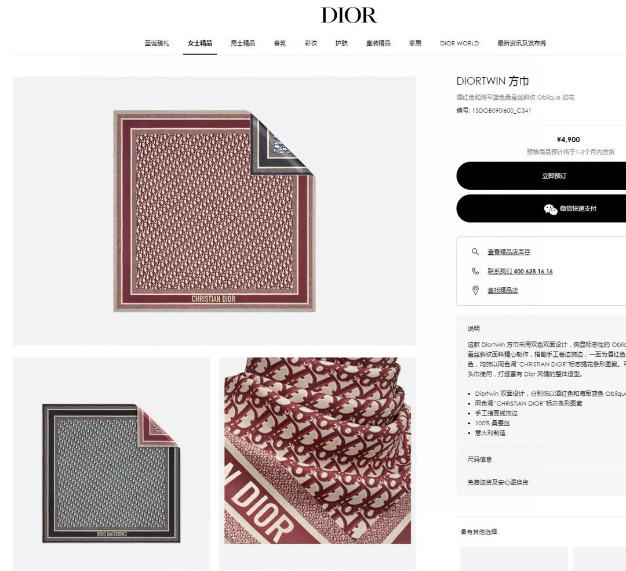Open the 男士精品 menu item
This screenshot has width=626, height=571.
pyautogui.click(x=243, y=43)
